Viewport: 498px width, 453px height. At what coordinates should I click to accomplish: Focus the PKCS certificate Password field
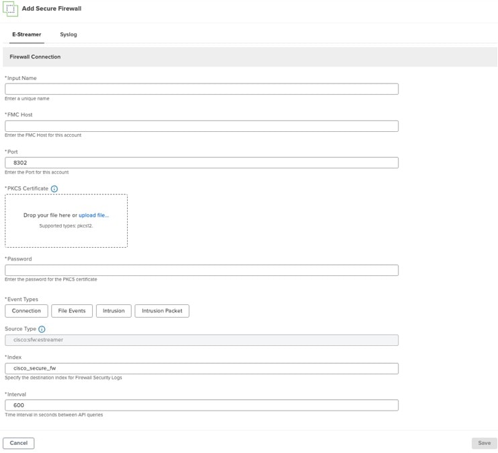tap(202, 270)
